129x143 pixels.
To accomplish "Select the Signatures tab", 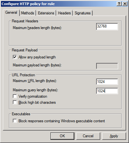I will pyautogui.click(x=83, y=13).
